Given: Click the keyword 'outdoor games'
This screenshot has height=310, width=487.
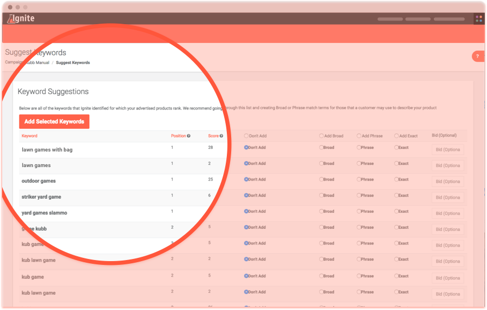Looking at the screenshot, I should click(39, 181).
